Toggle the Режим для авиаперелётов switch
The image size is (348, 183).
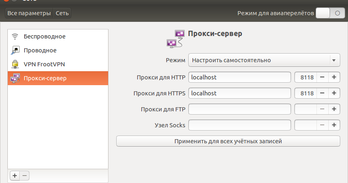point(330,13)
